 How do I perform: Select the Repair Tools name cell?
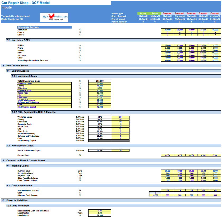[x=44, y=93]
